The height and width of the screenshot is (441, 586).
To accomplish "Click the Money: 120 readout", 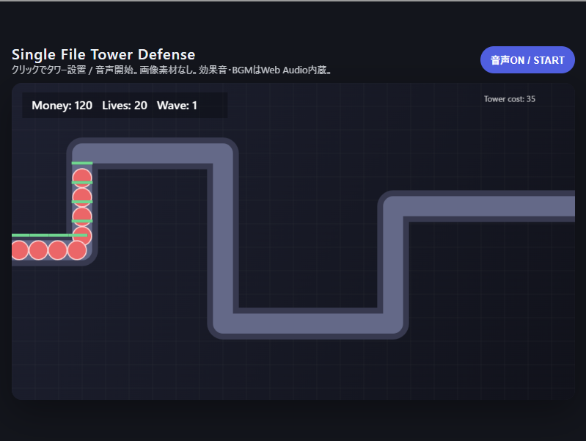I will click(62, 106).
